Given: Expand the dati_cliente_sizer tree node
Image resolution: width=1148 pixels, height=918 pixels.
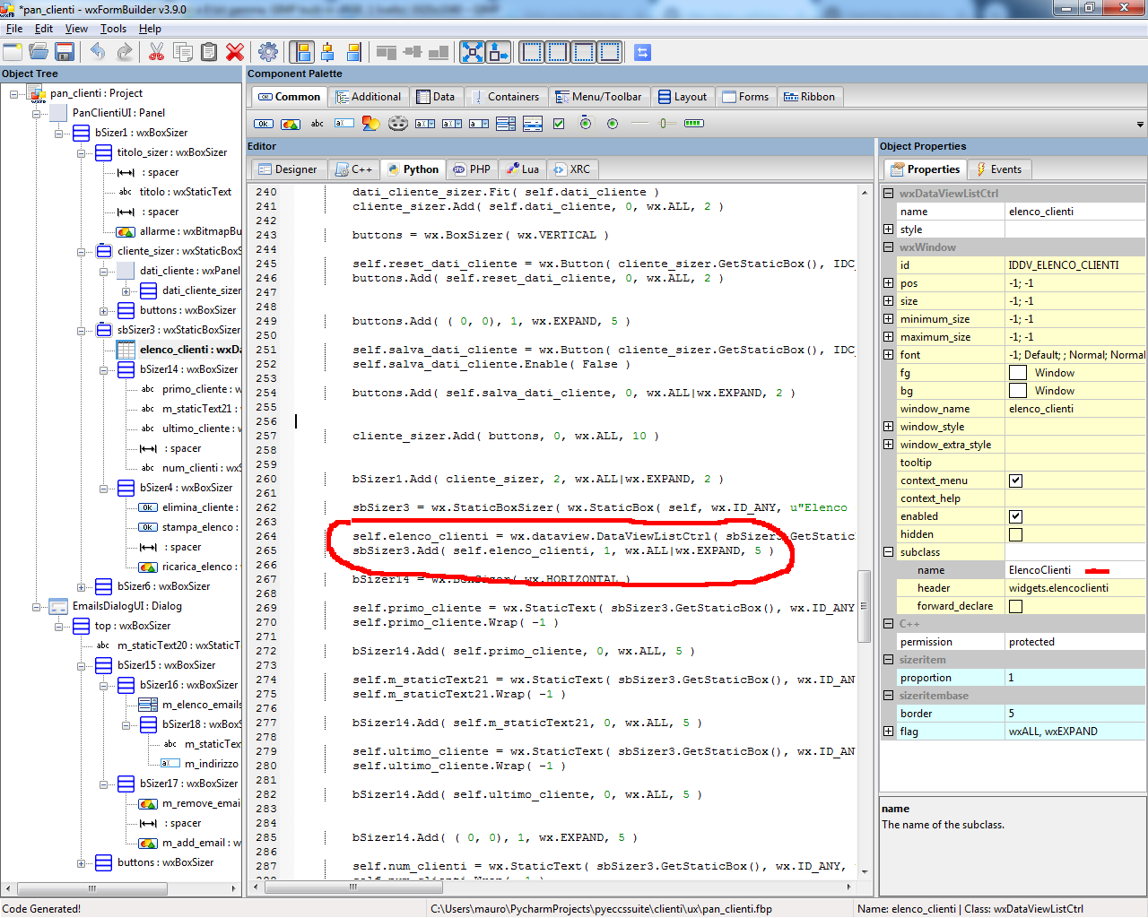Looking at the screenshot, I should click(x=126, y=290).
